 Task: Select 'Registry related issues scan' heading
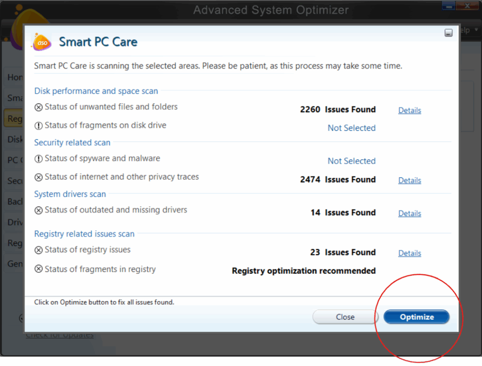coord(84,234)
